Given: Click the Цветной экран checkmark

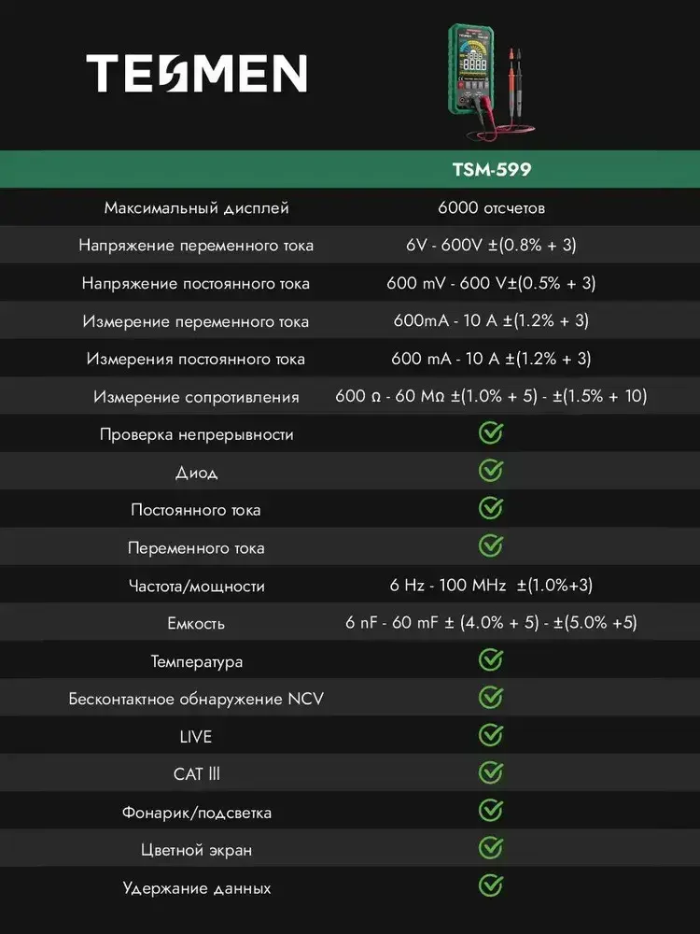Looking at the screenshot, I should click(491, 849).
